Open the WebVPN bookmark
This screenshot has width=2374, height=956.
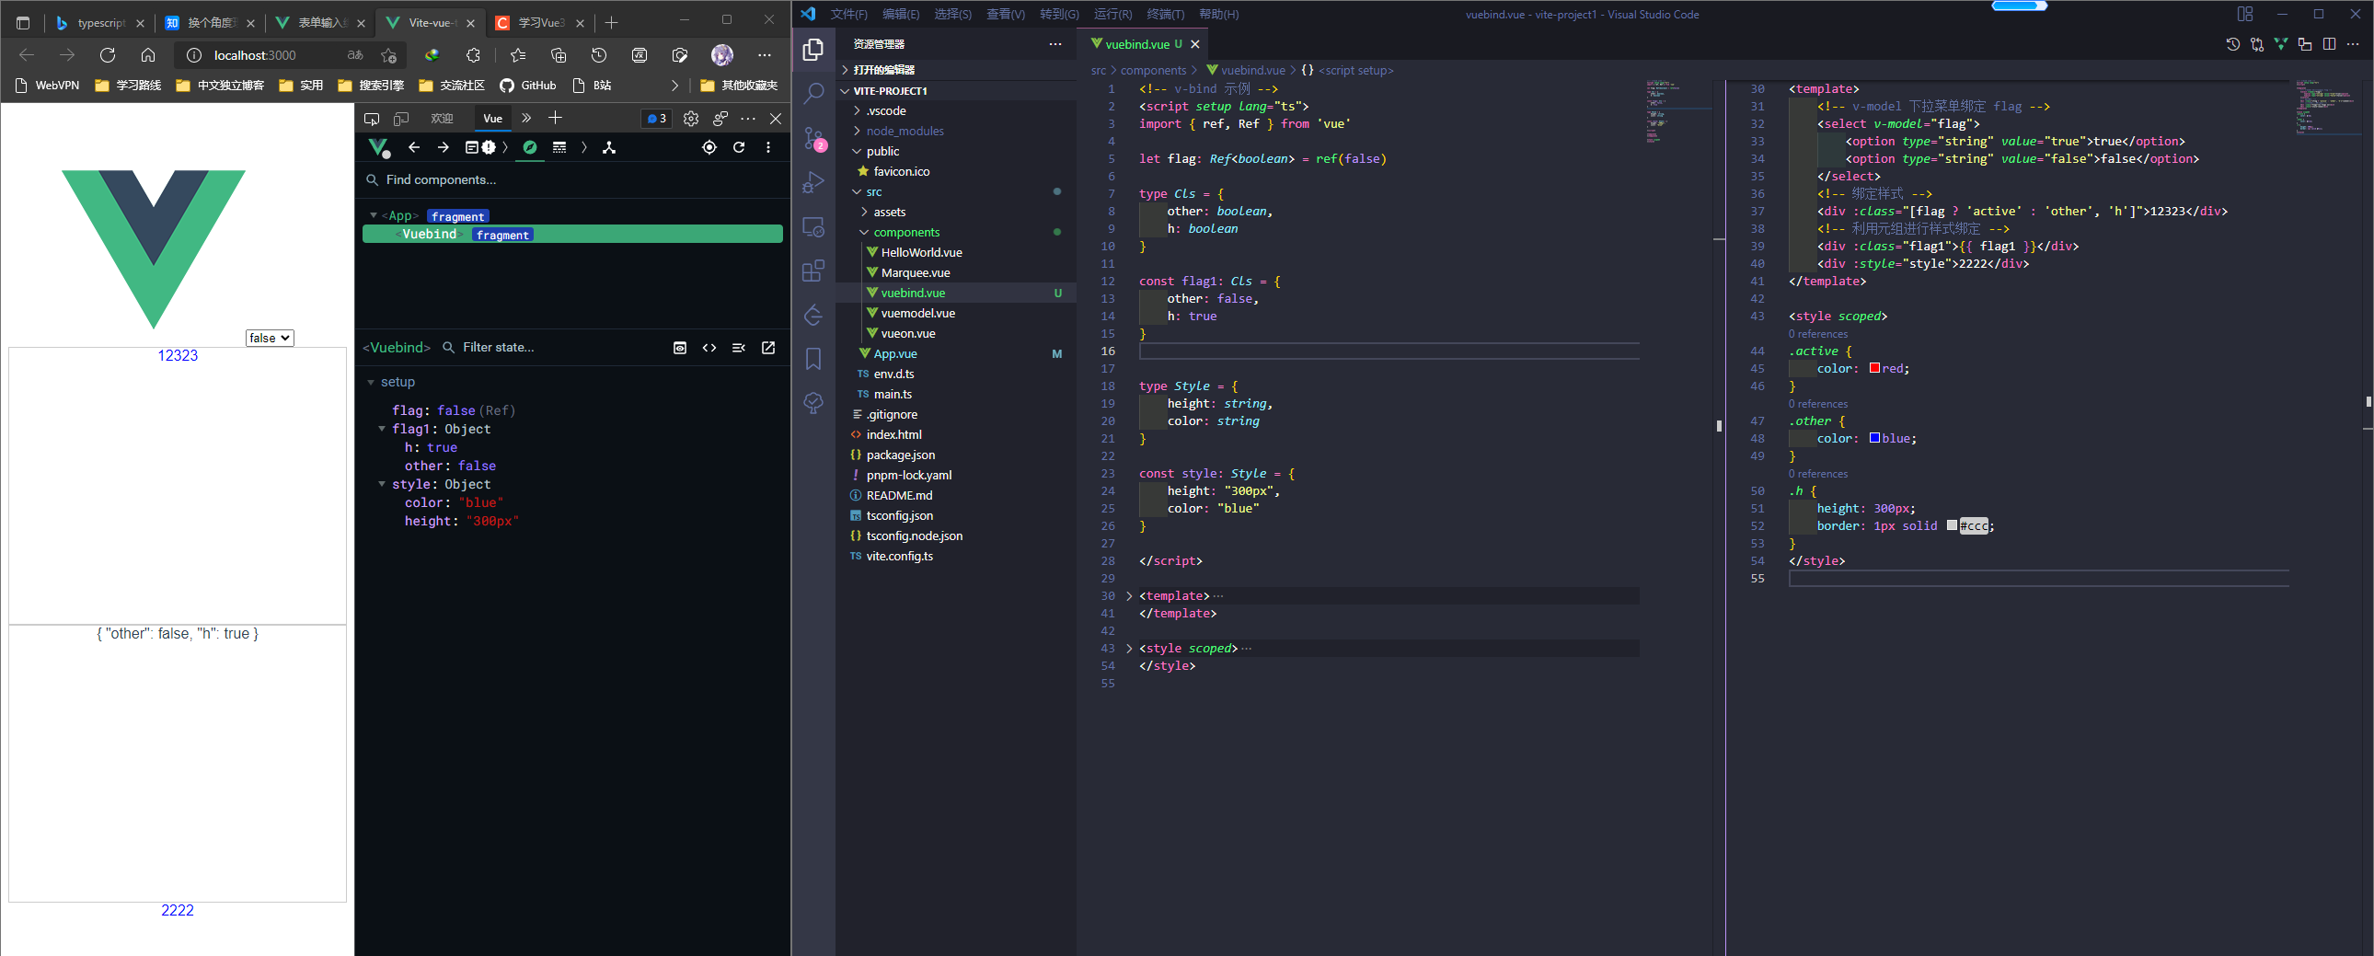click(47, 85)
